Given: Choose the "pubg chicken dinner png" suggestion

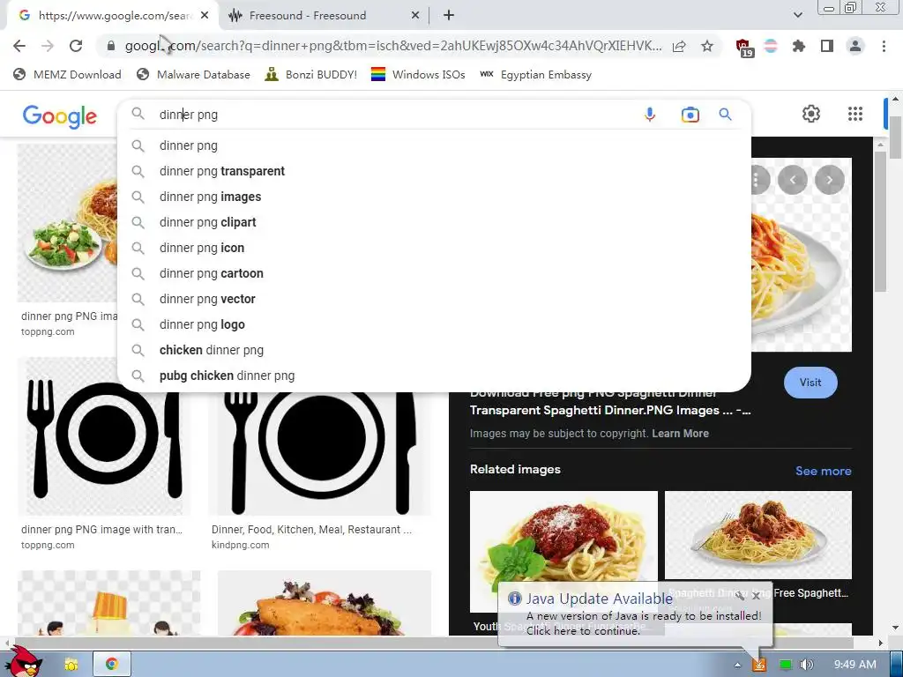Looking at the screenshot, I should point(434,376).
